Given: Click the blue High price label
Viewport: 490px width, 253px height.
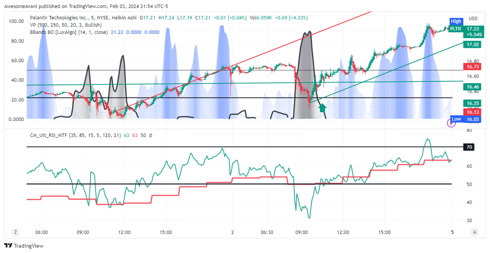Looking at the screenshot, I should (456, 21).
